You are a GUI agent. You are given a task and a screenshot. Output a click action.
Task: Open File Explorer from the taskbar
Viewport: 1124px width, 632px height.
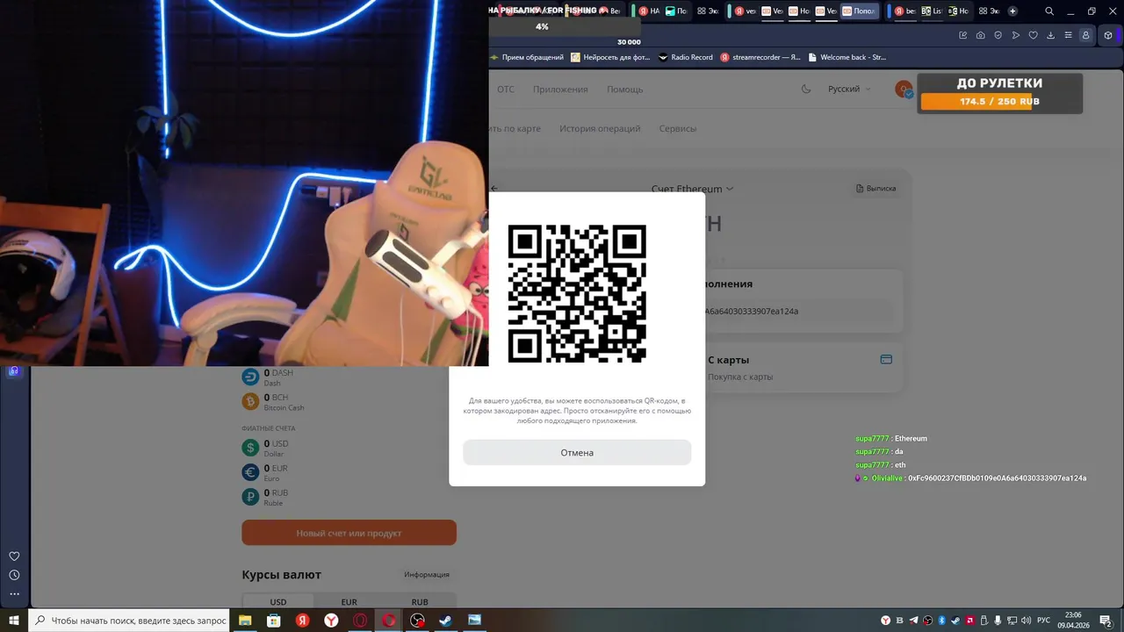245,621
